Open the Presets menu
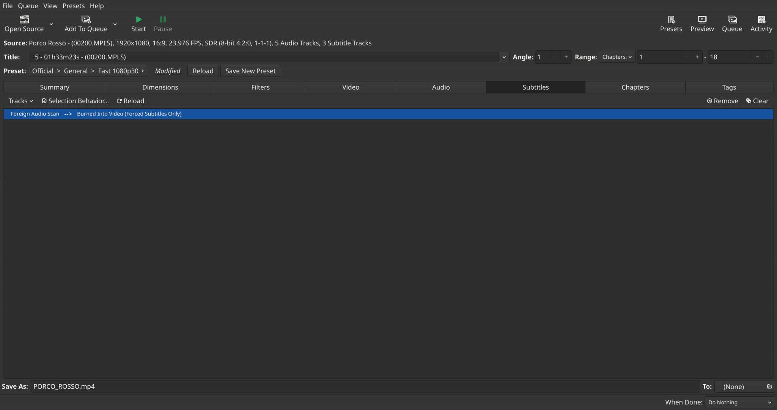Image resolution: width=777 pixels, height=410 pixels. (73, 6)
